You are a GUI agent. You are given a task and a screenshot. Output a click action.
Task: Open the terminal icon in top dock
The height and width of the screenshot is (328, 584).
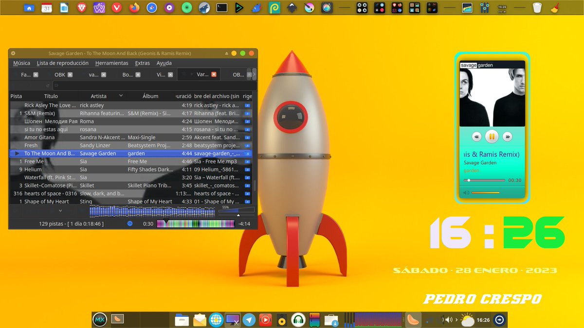point(222,8)
